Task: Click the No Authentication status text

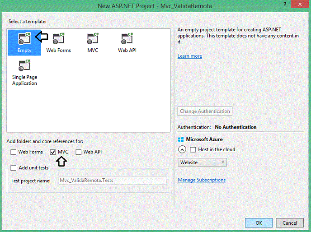Action: 236,127
